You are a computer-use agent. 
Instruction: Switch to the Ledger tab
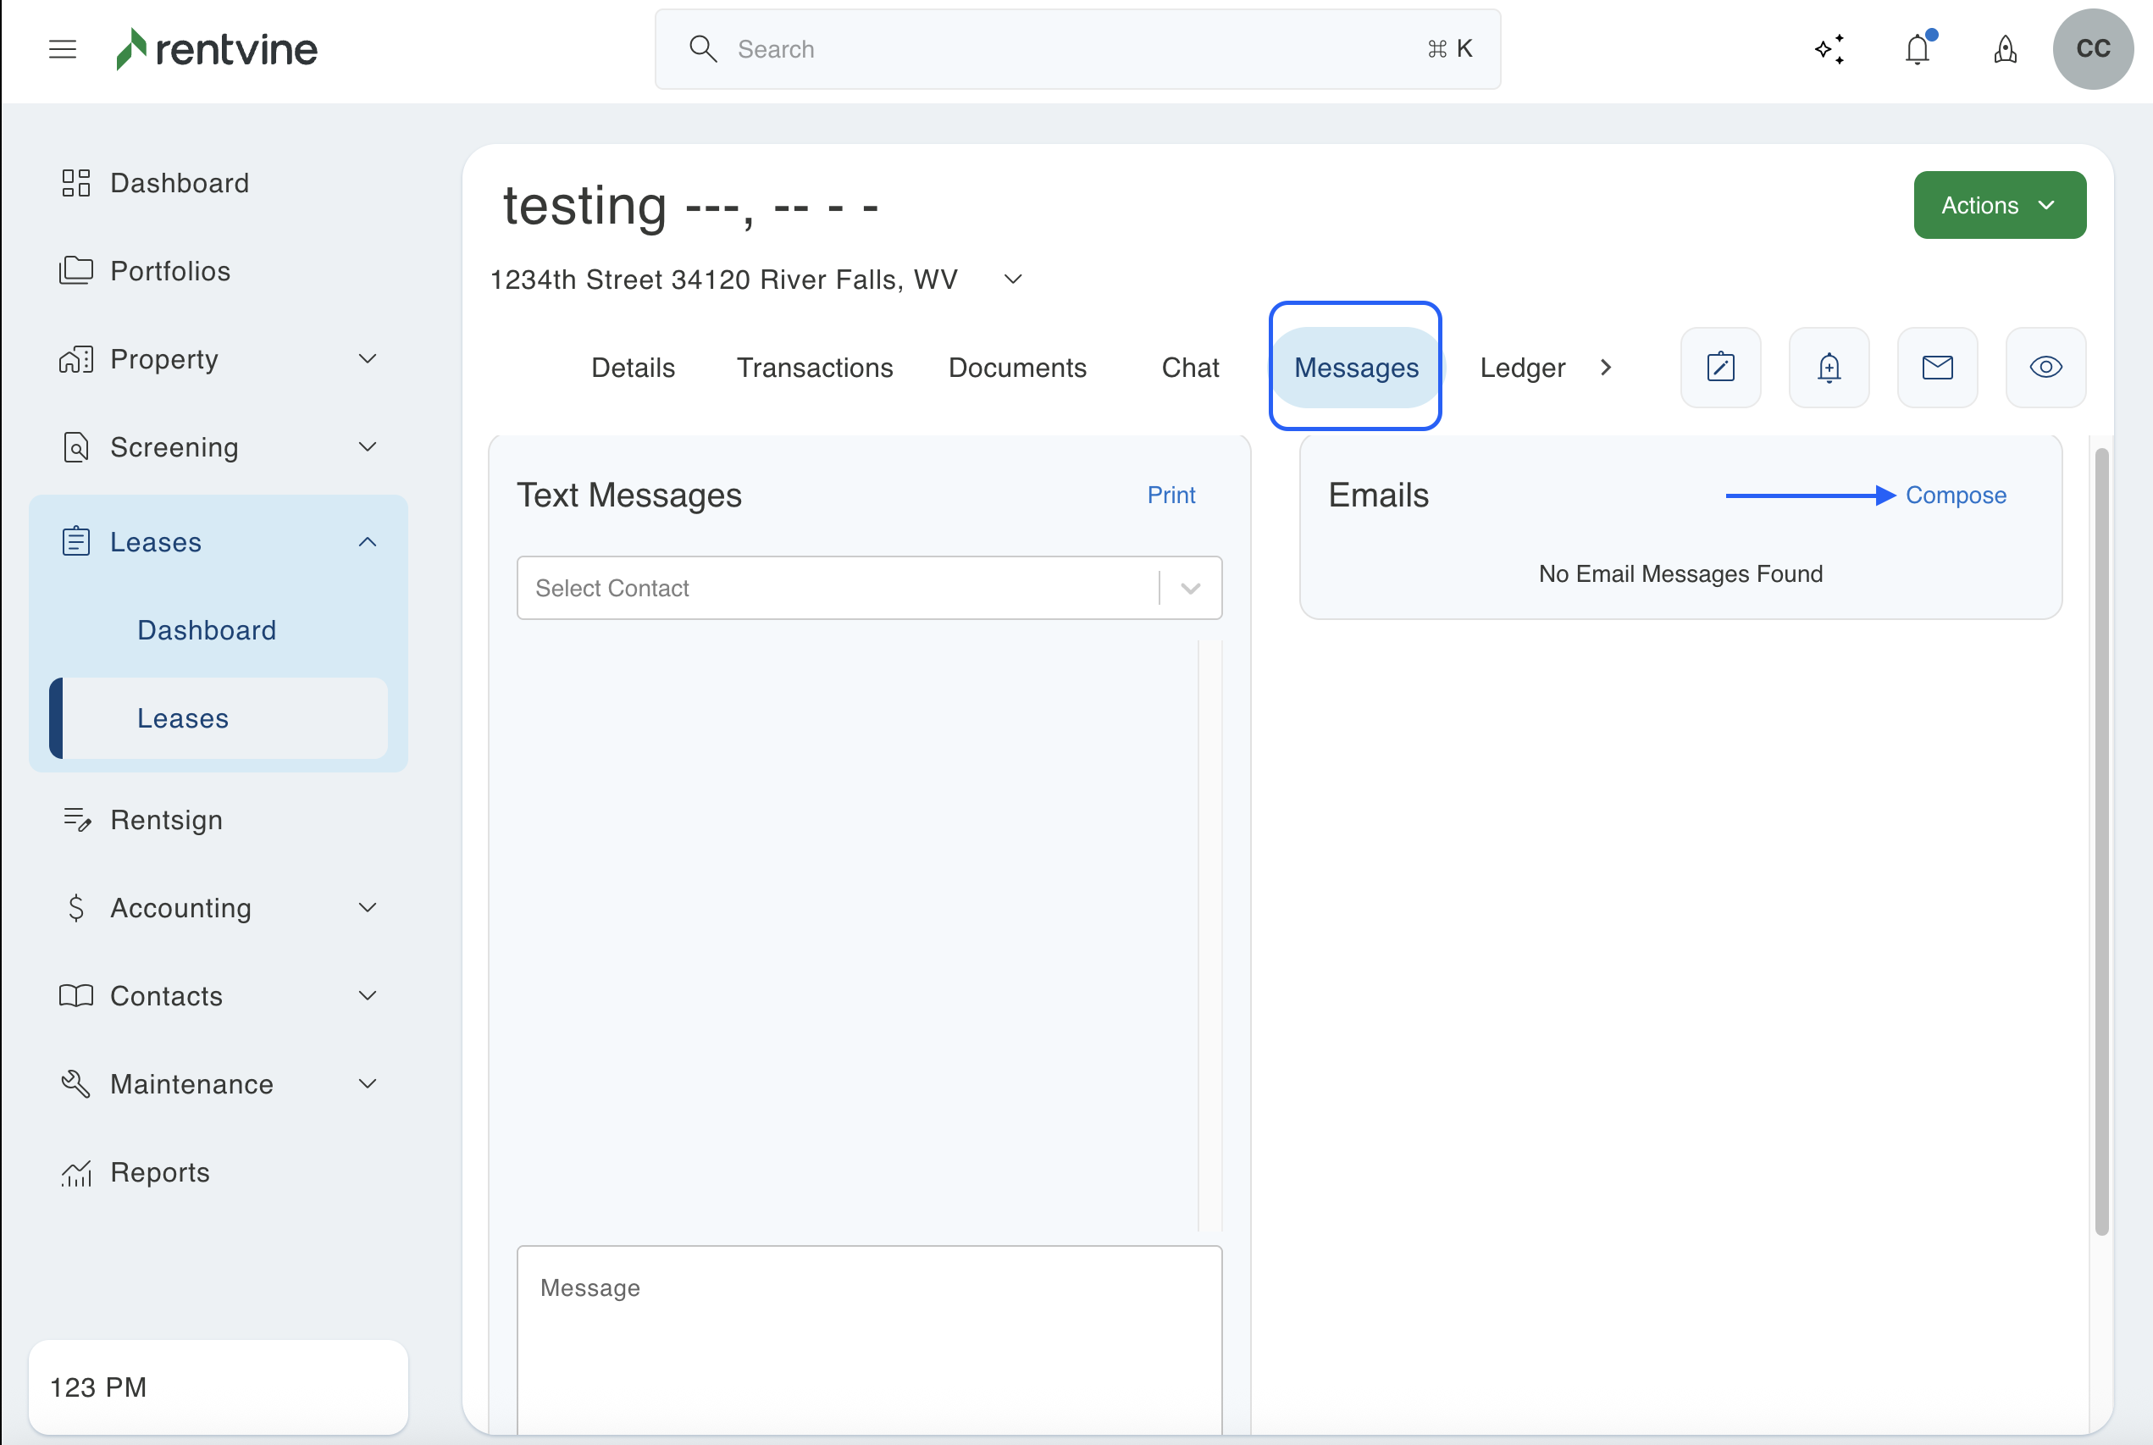1522,368
